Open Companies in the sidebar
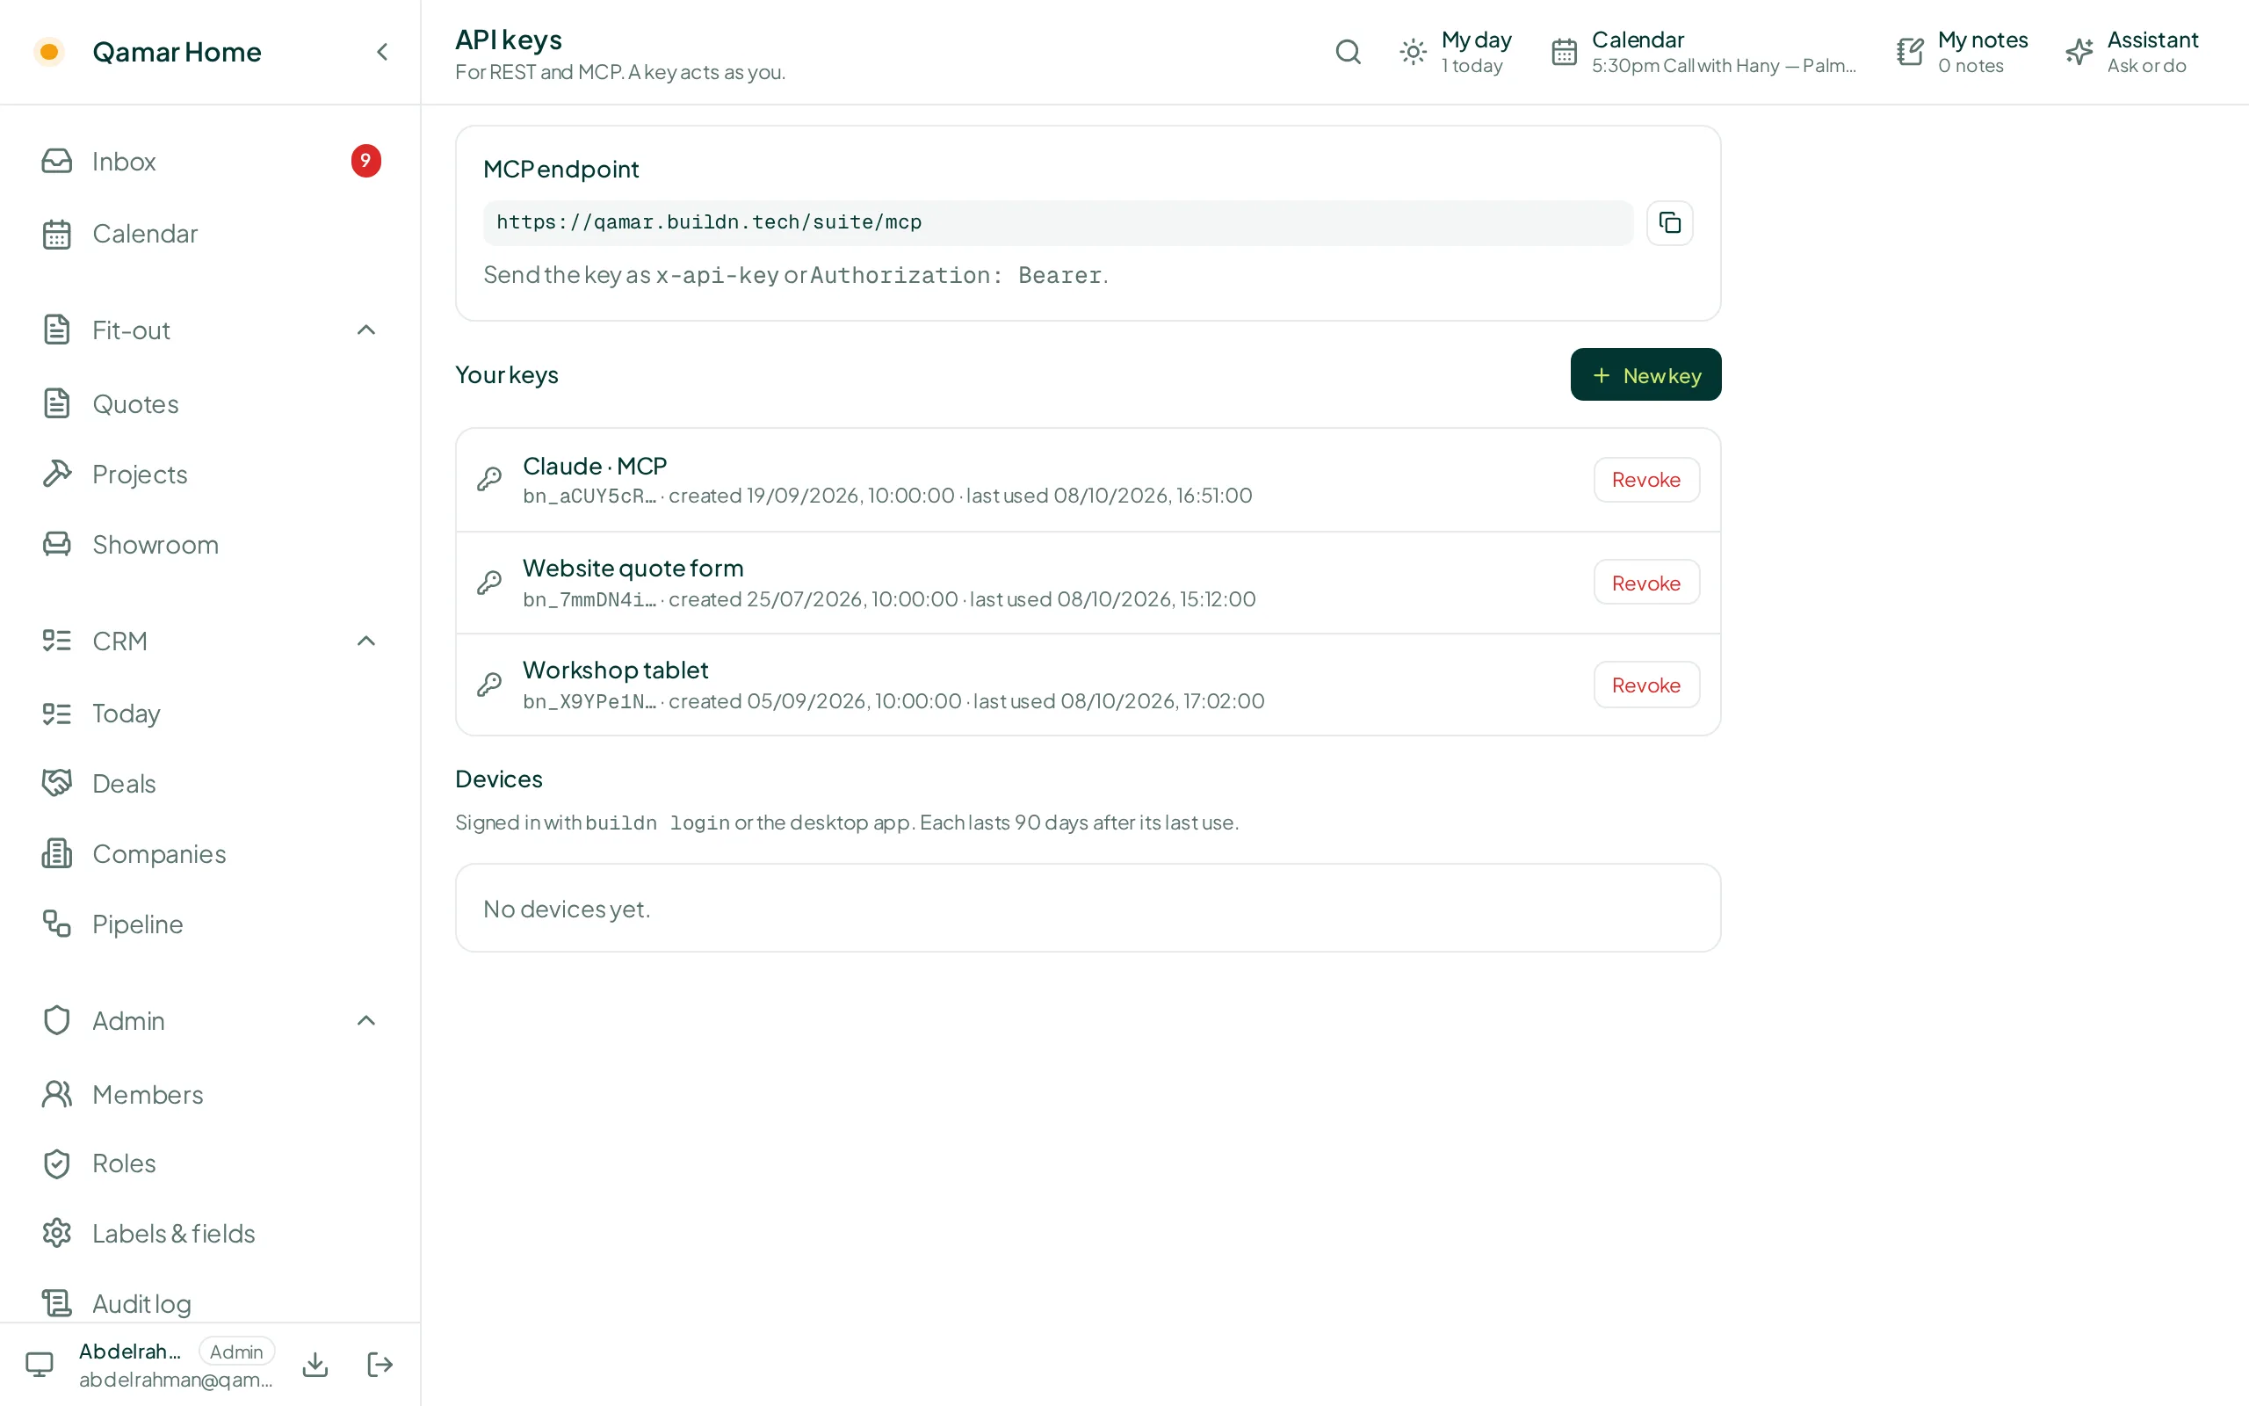The width and height of the screenshot is (2249, 1406). point(210,853)
